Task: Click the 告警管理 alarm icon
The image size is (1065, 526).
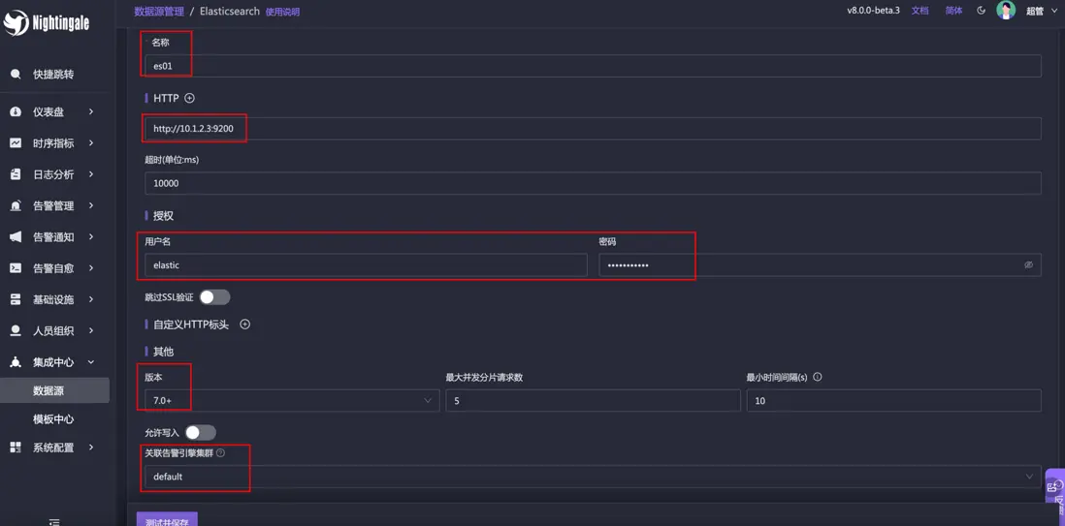Action: click(16, 205)
